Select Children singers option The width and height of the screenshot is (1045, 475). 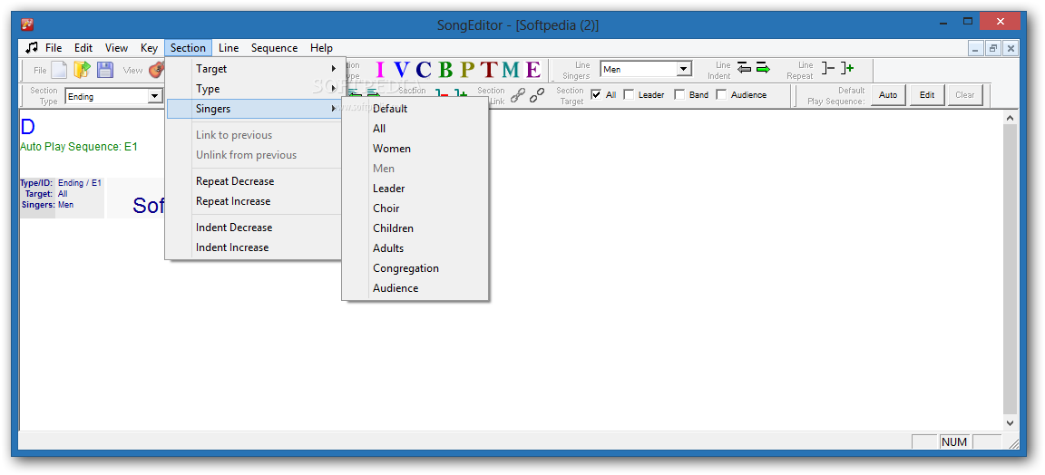(415, 228)
